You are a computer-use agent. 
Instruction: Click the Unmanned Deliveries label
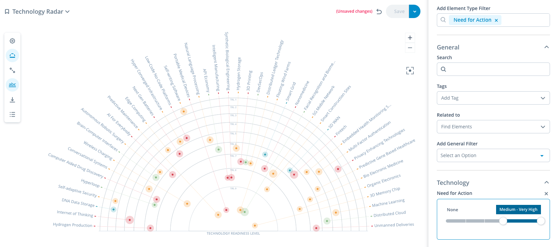tap(394, 225)
